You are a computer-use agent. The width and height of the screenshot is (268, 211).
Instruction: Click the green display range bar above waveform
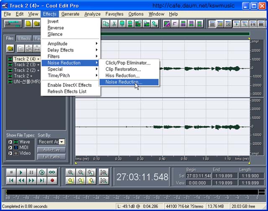(x=175, y=34)
